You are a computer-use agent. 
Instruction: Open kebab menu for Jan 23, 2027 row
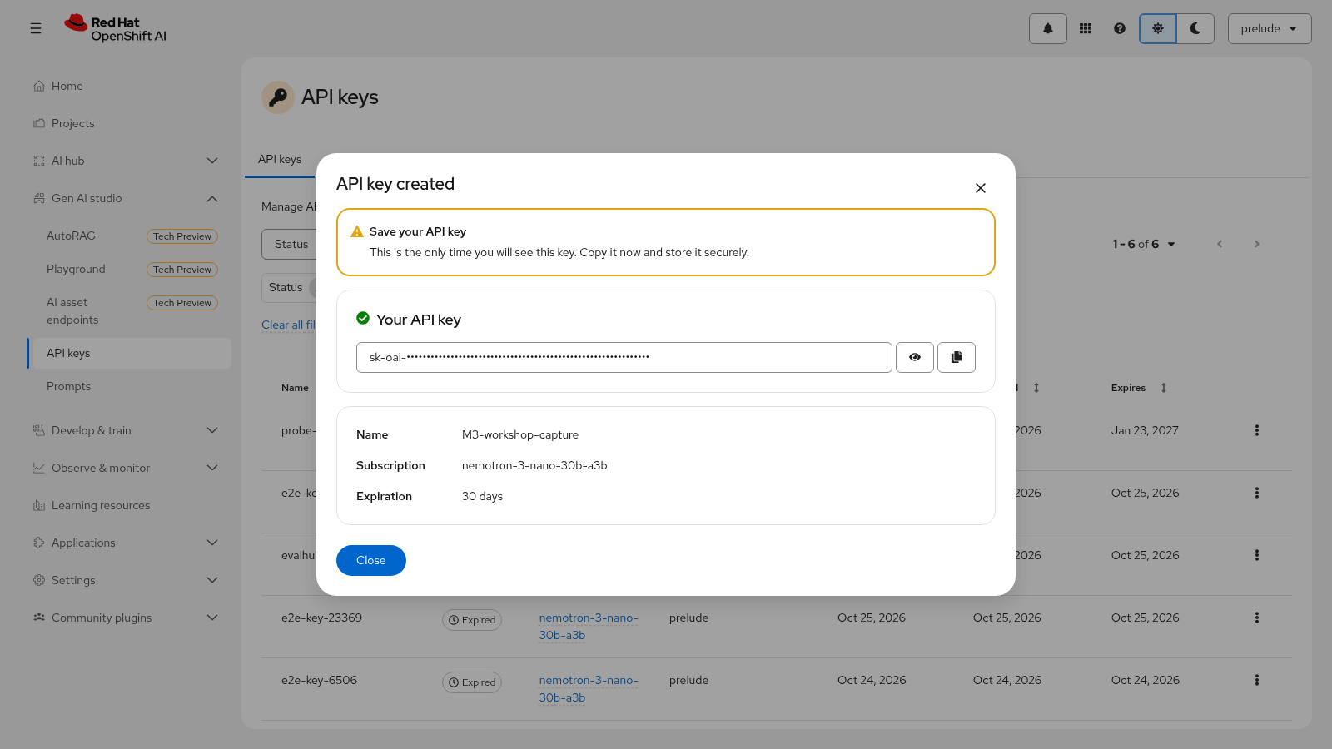coord(1257,430)
